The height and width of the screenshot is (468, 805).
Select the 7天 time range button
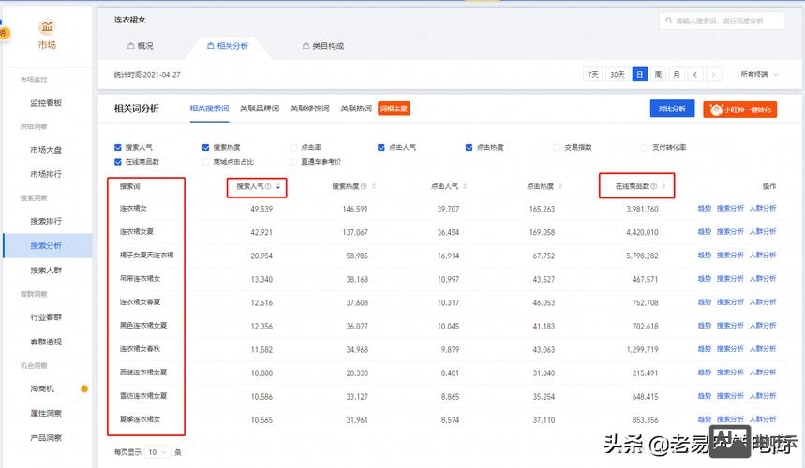pos(592,75)
